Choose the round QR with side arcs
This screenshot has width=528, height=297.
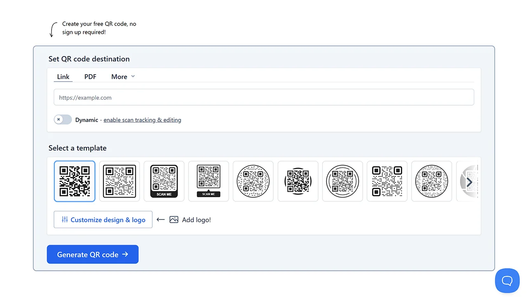pyautogui.click(x=298, y=181)
